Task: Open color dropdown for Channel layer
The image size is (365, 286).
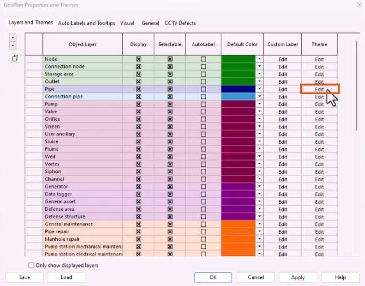Action: click(259, 179)
